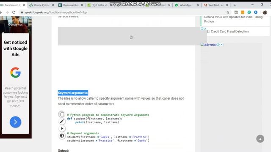Open ad choices icon next to Advertise

218,45
